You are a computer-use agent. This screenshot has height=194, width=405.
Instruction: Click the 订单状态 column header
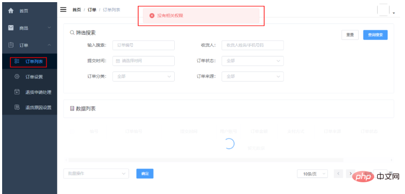point(369,132)
